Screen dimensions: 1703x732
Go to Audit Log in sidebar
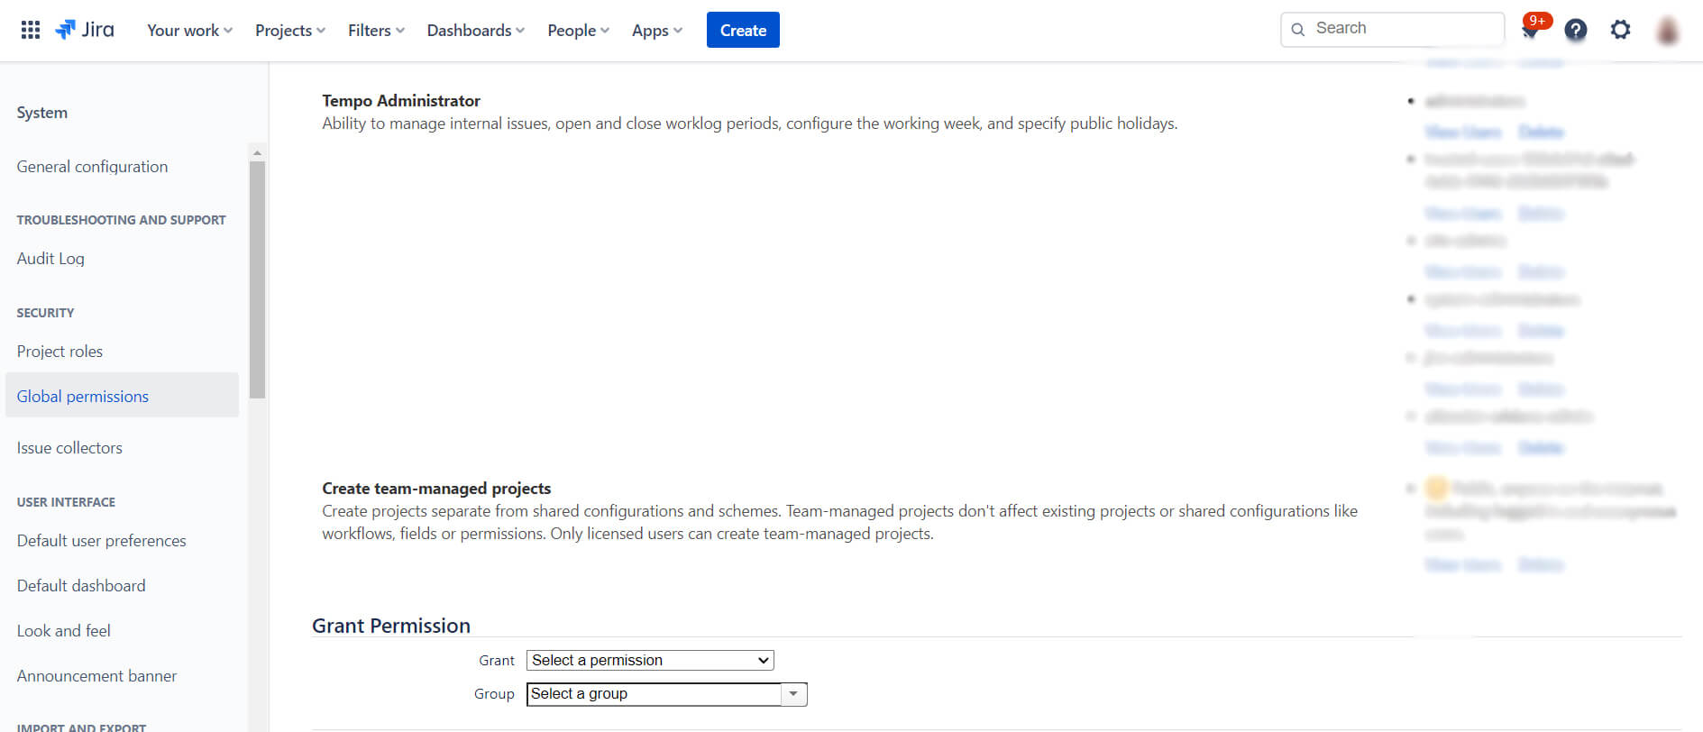tap(50, 259)
